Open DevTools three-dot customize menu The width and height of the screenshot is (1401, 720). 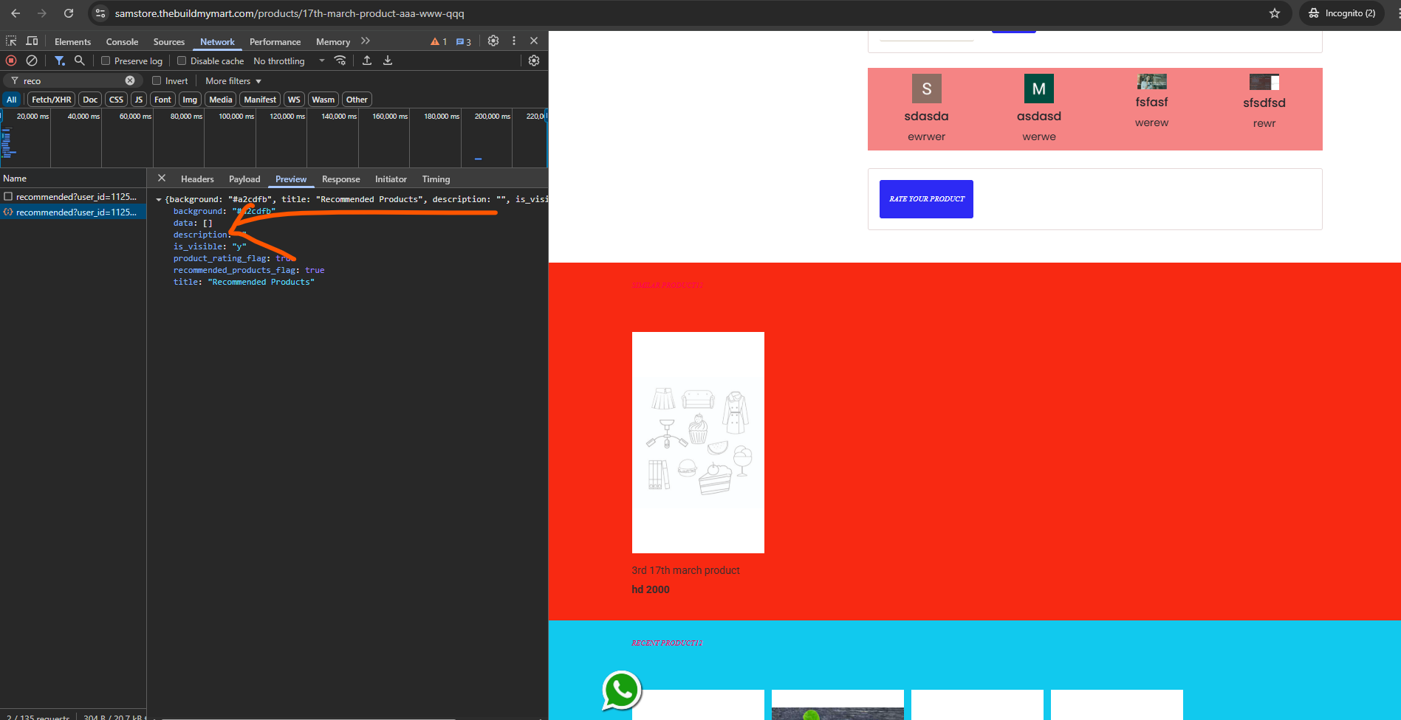click(x=514, y=41)
